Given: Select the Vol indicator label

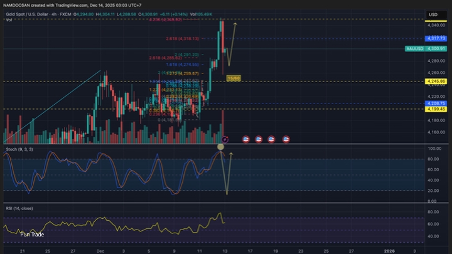Looking at the screenshot, I should (x=9, y=20).
